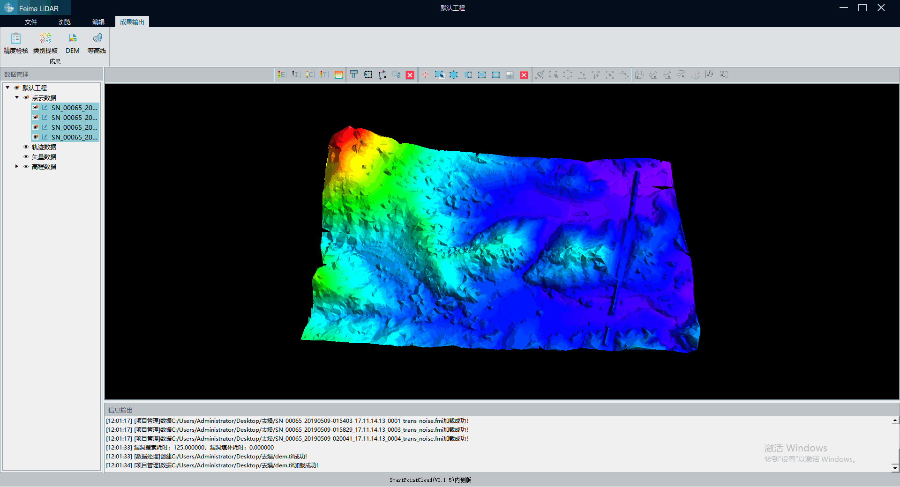Viewport: 900px width, 487px height.
Task: Color points by intensity (I icon)
Action: tap(296, 74)
